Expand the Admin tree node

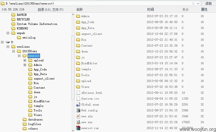pos(25,65)
